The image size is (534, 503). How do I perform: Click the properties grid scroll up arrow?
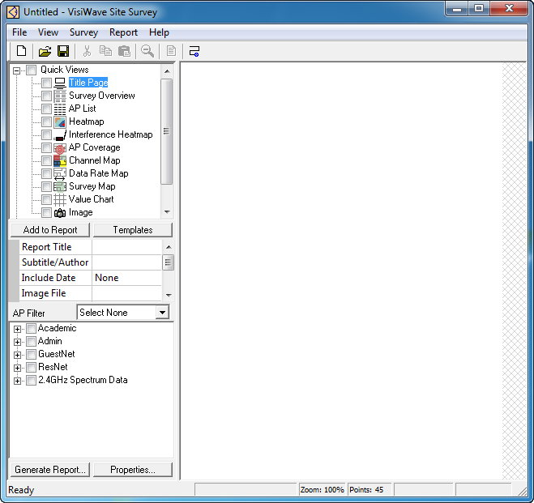click(x=169, y=247)
